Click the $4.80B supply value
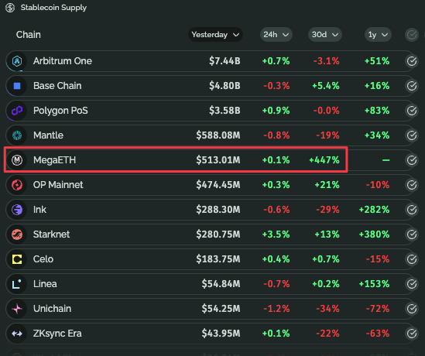Viewport: 425px width, 356px height. pyautogui.click(x=224, y=86)
